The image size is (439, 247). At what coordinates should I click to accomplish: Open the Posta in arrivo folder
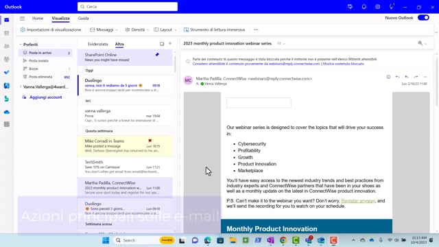coord(46,53)
